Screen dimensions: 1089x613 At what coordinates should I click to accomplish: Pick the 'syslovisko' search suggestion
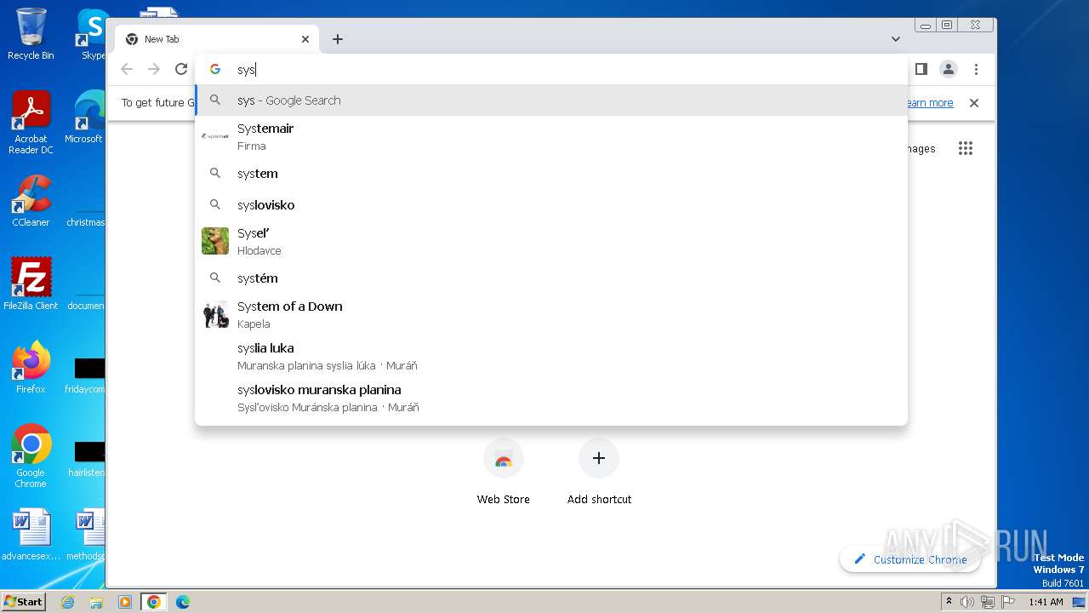pos(551,205)
